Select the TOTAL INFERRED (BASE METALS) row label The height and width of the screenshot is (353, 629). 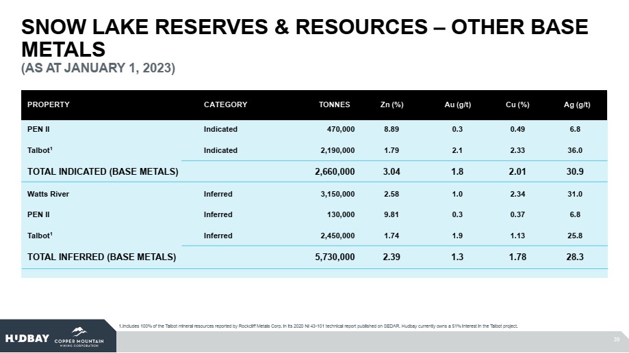[101, 257]
